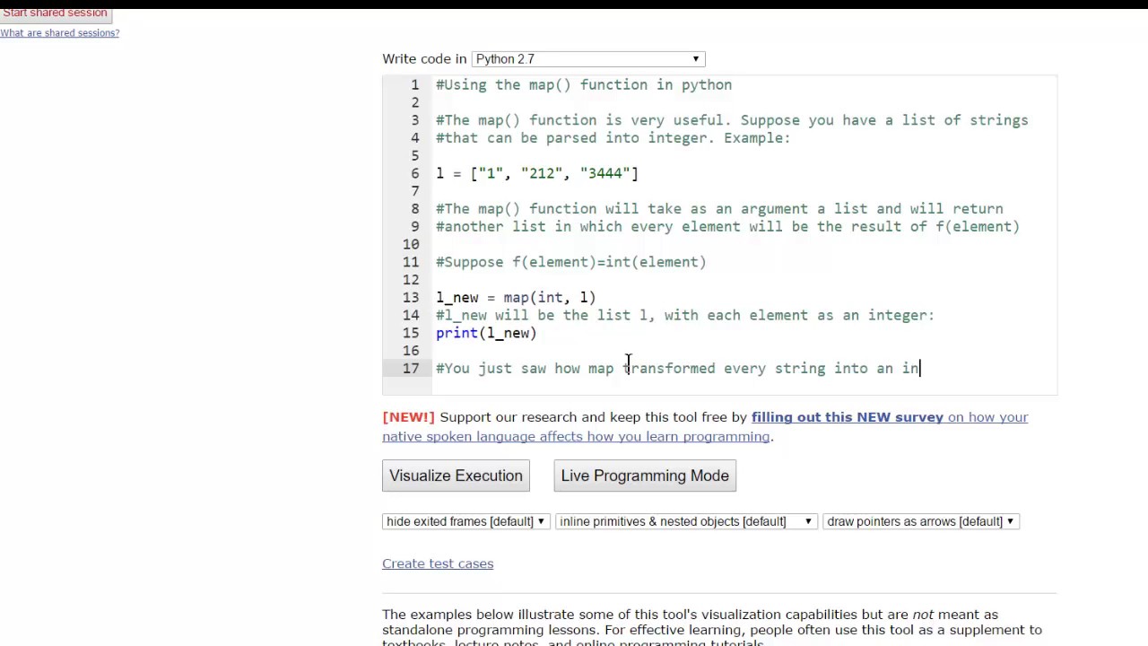
Task: Click the Visualize Execution button
Action: tap(456, 476)
